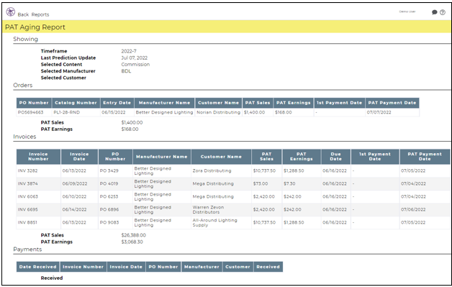Go Back using the Back link
452x287 pixels.
coord(23,14)
